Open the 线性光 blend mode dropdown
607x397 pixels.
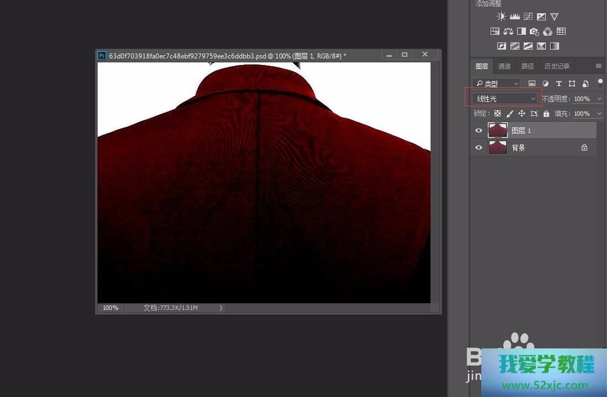pyautogui.click(x=504, y=98)
